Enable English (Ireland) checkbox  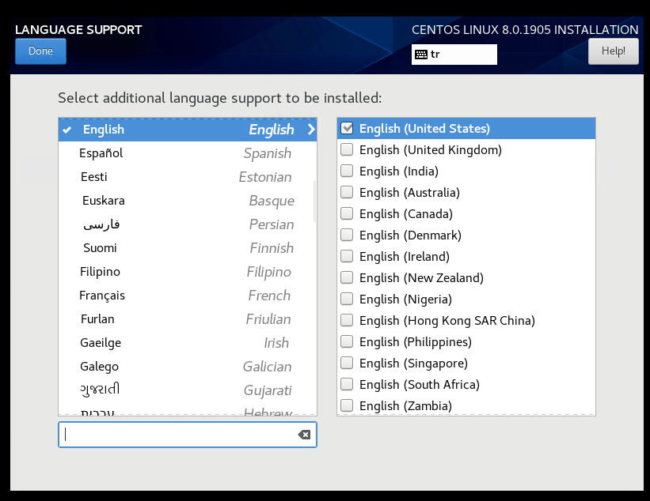point(347,257)
